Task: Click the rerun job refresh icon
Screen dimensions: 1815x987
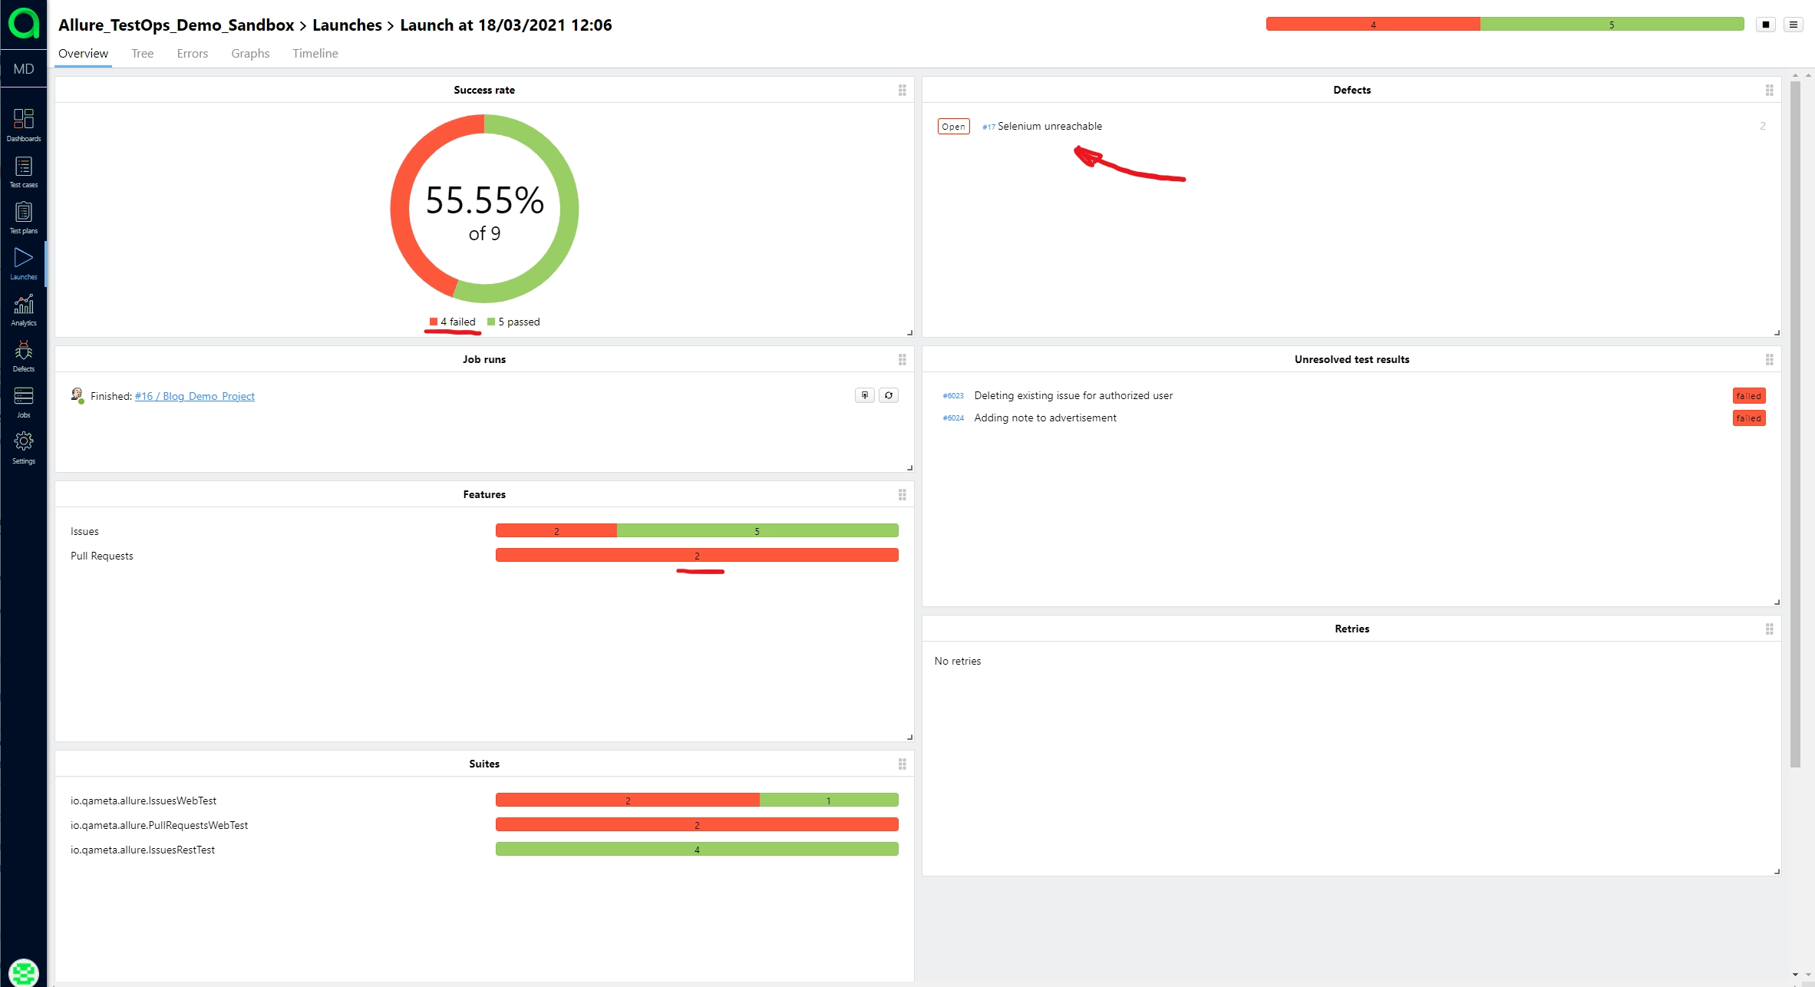Action: click(889, 395)
